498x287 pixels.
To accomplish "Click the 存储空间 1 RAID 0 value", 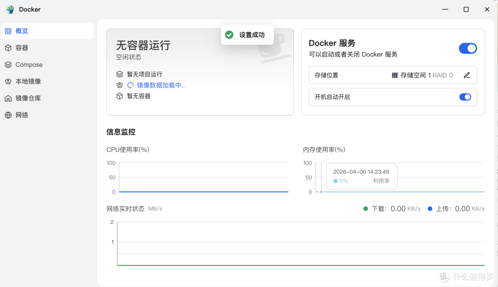I will coord(427,75).
